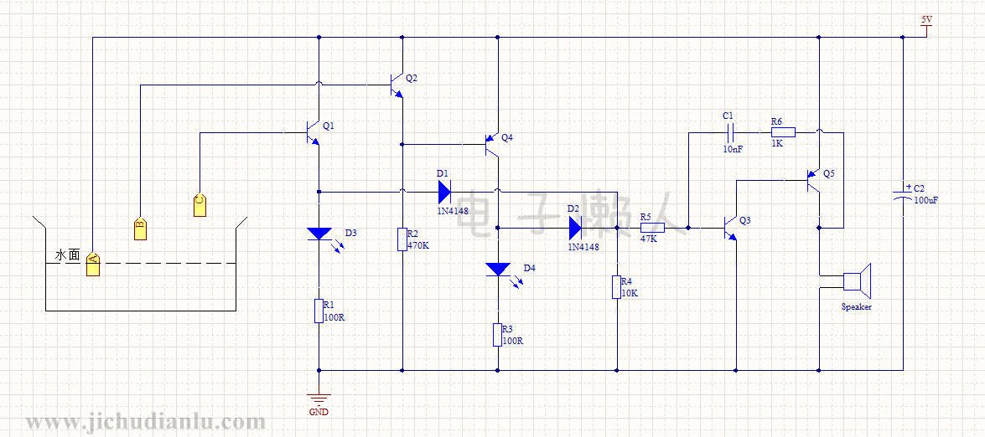This screenshot has height=437, width=985.
Task: Select probe port C
Action: pos(200,205)
